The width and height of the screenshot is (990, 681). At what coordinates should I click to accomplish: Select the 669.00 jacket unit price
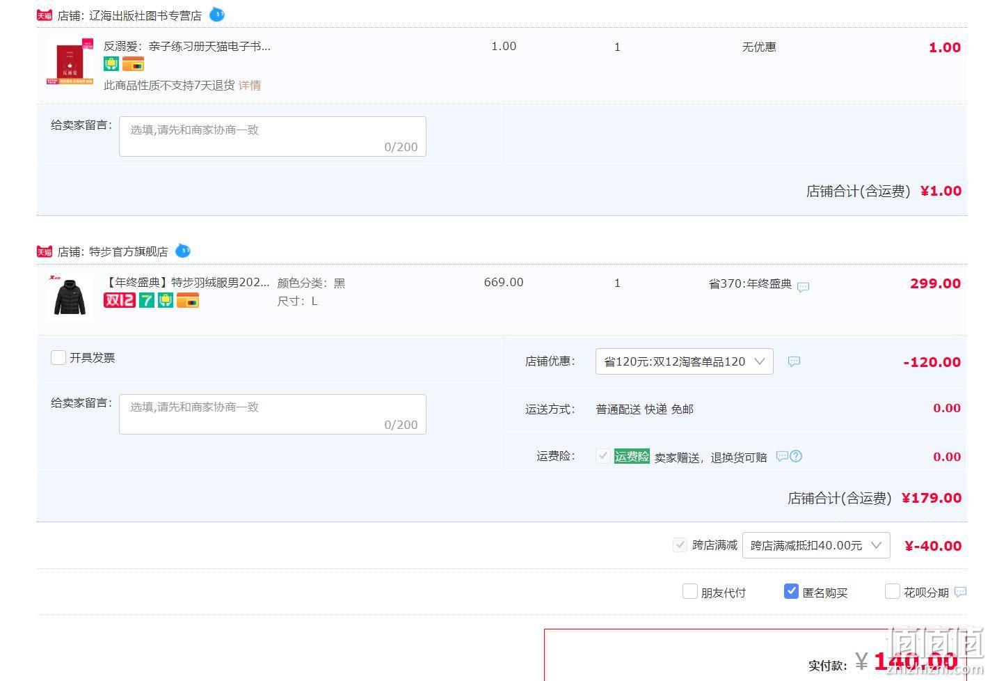[x=504, y=282]
